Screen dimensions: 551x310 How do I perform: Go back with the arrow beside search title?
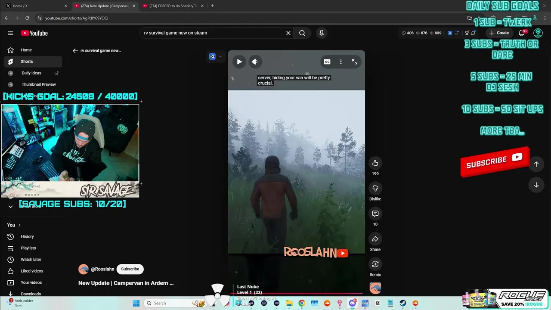coord(75,50)
